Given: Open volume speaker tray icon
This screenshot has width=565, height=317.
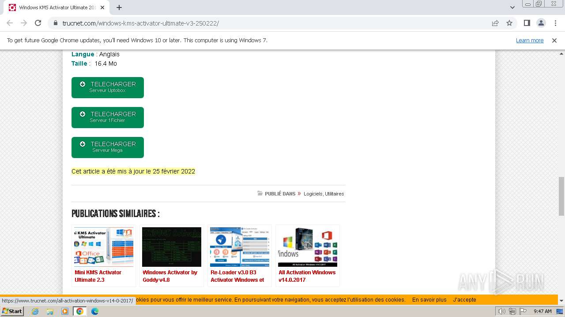Looking at the screenshot, I should [501, 311].
